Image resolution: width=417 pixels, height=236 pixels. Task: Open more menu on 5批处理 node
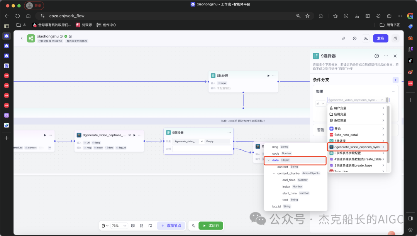[274, 76]
